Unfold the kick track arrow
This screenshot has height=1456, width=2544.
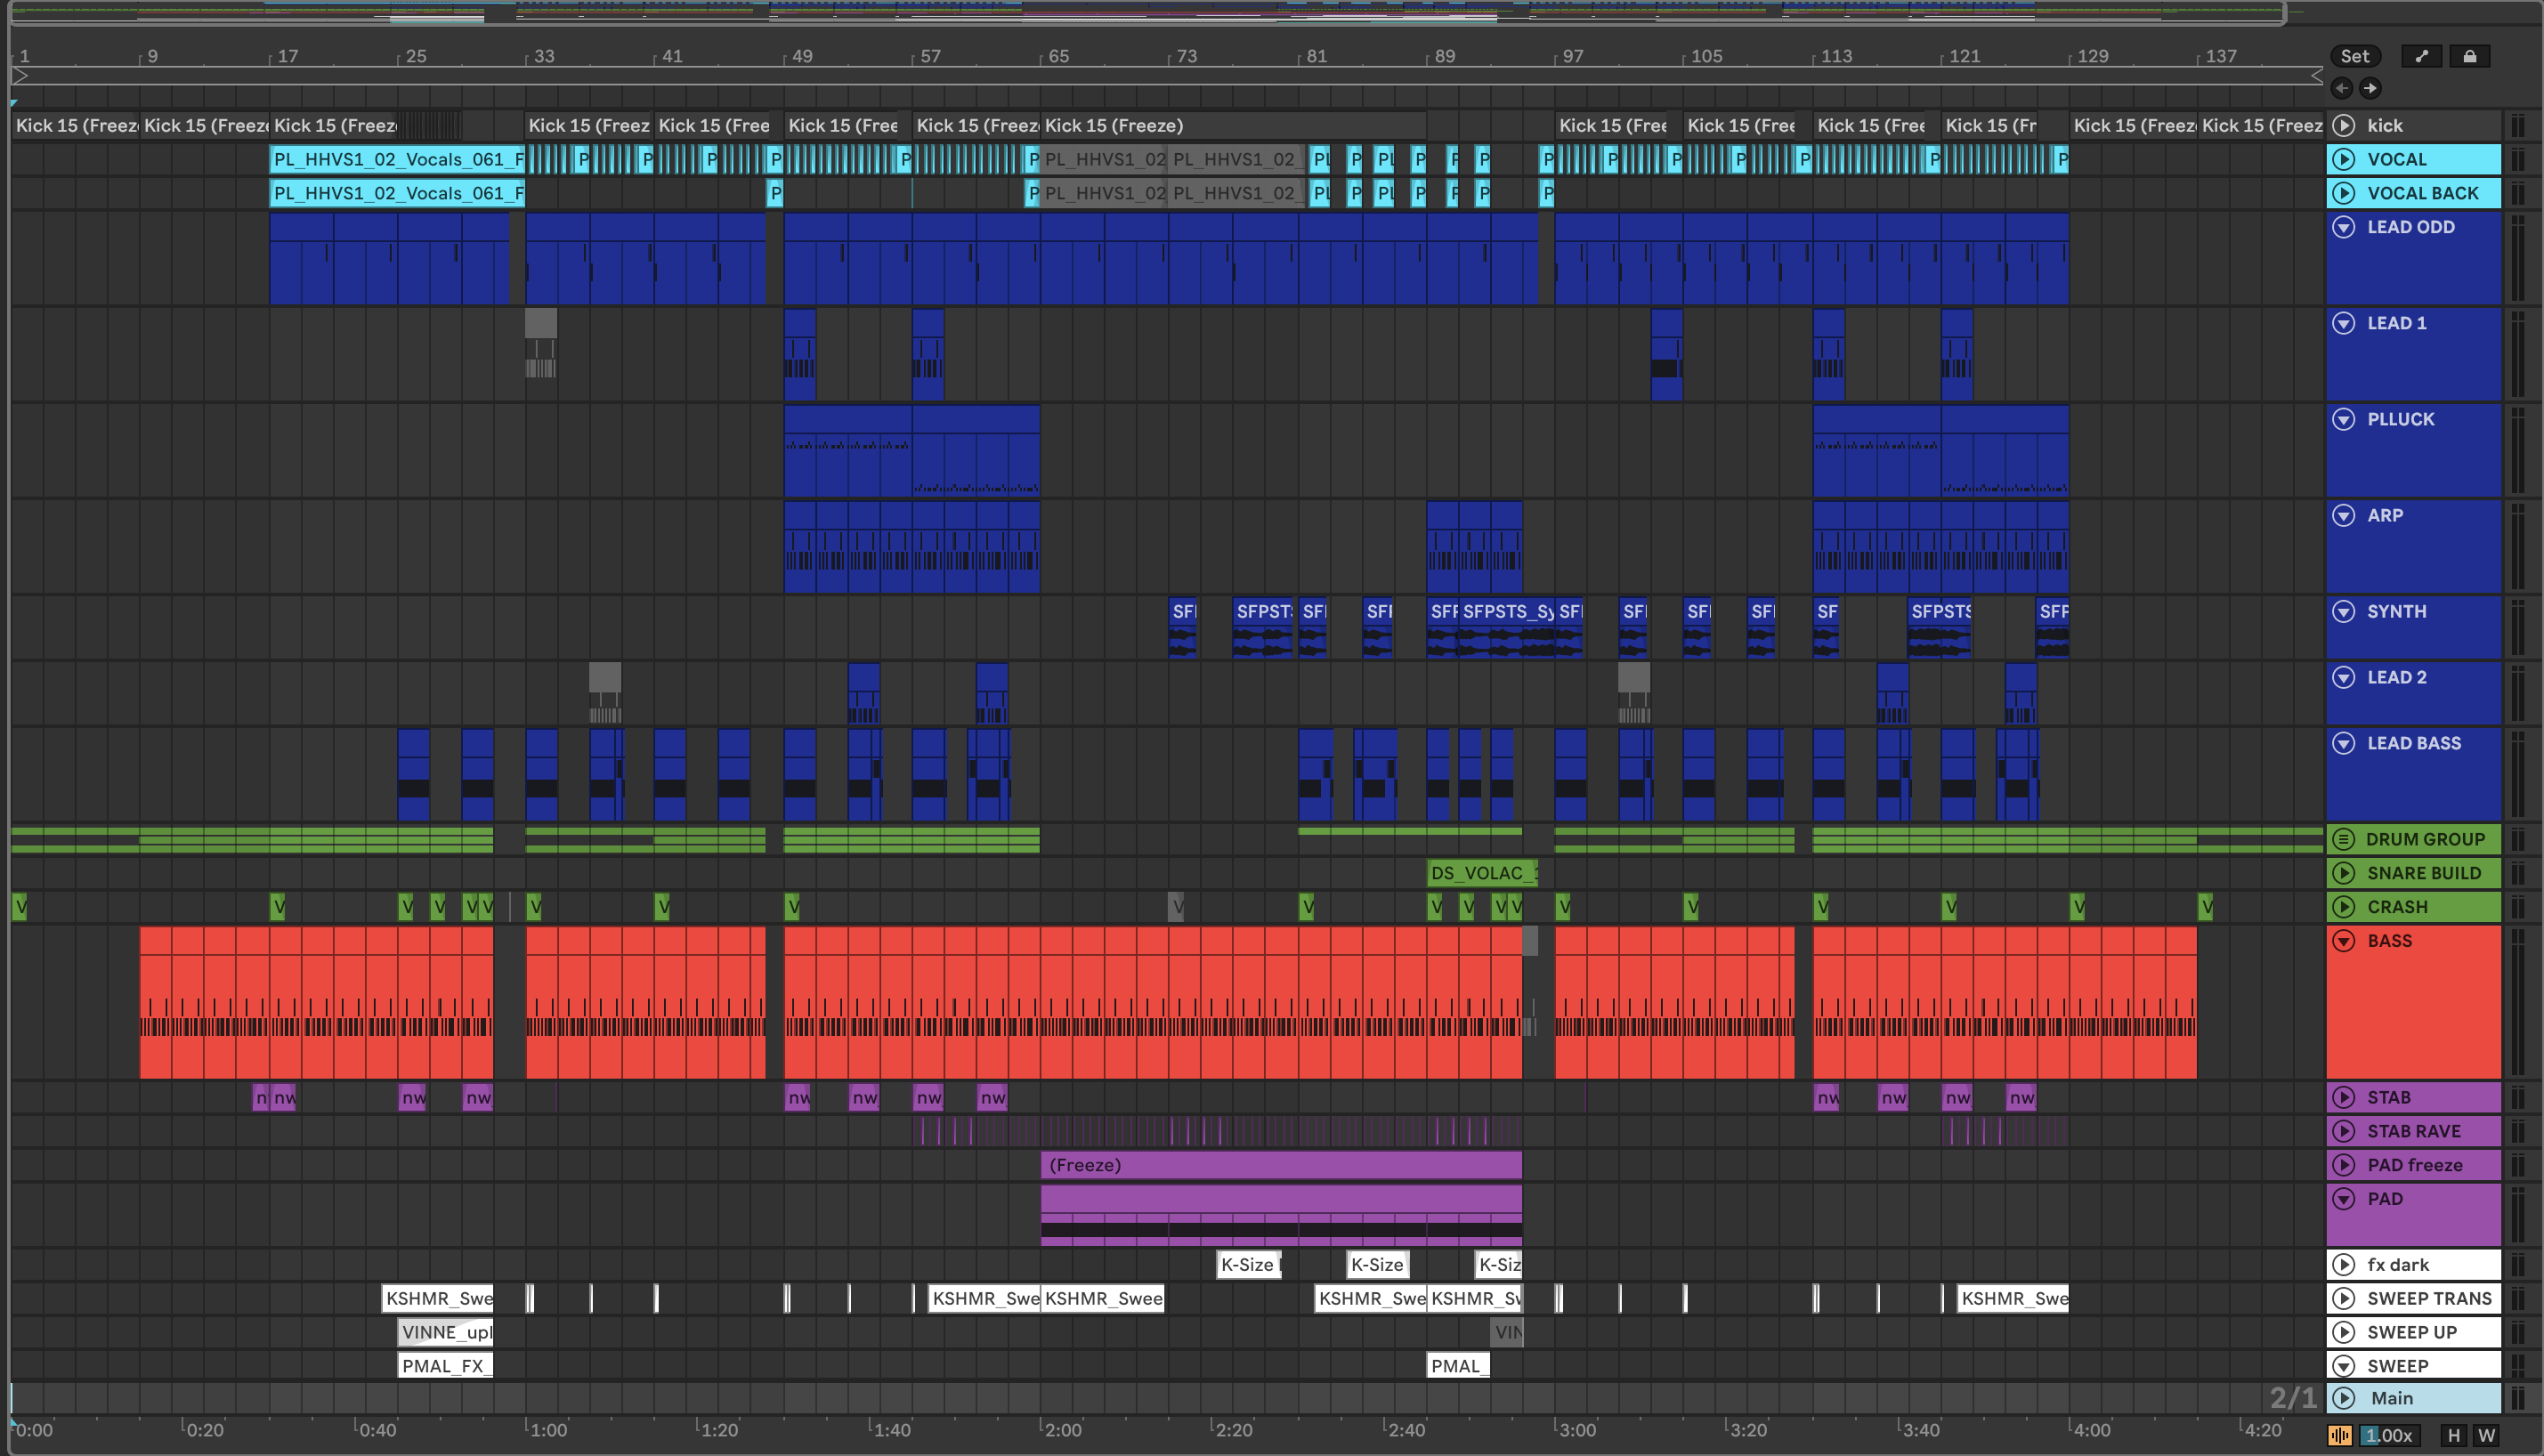click(x=2343, y=125)
